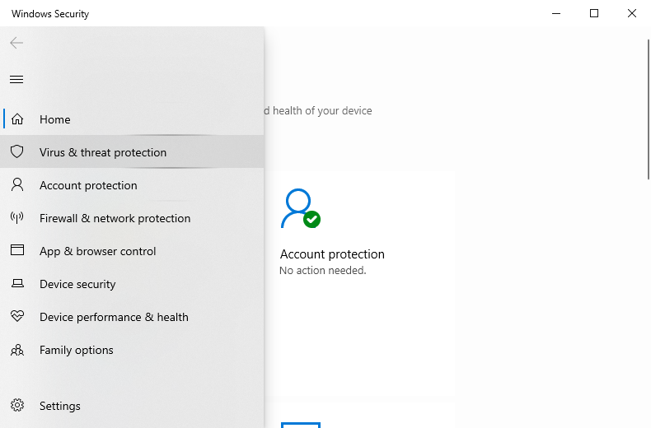Screen dimensions: 651x428
Task: Click the vertical scrollbar thumb
Action: (649, 109)
